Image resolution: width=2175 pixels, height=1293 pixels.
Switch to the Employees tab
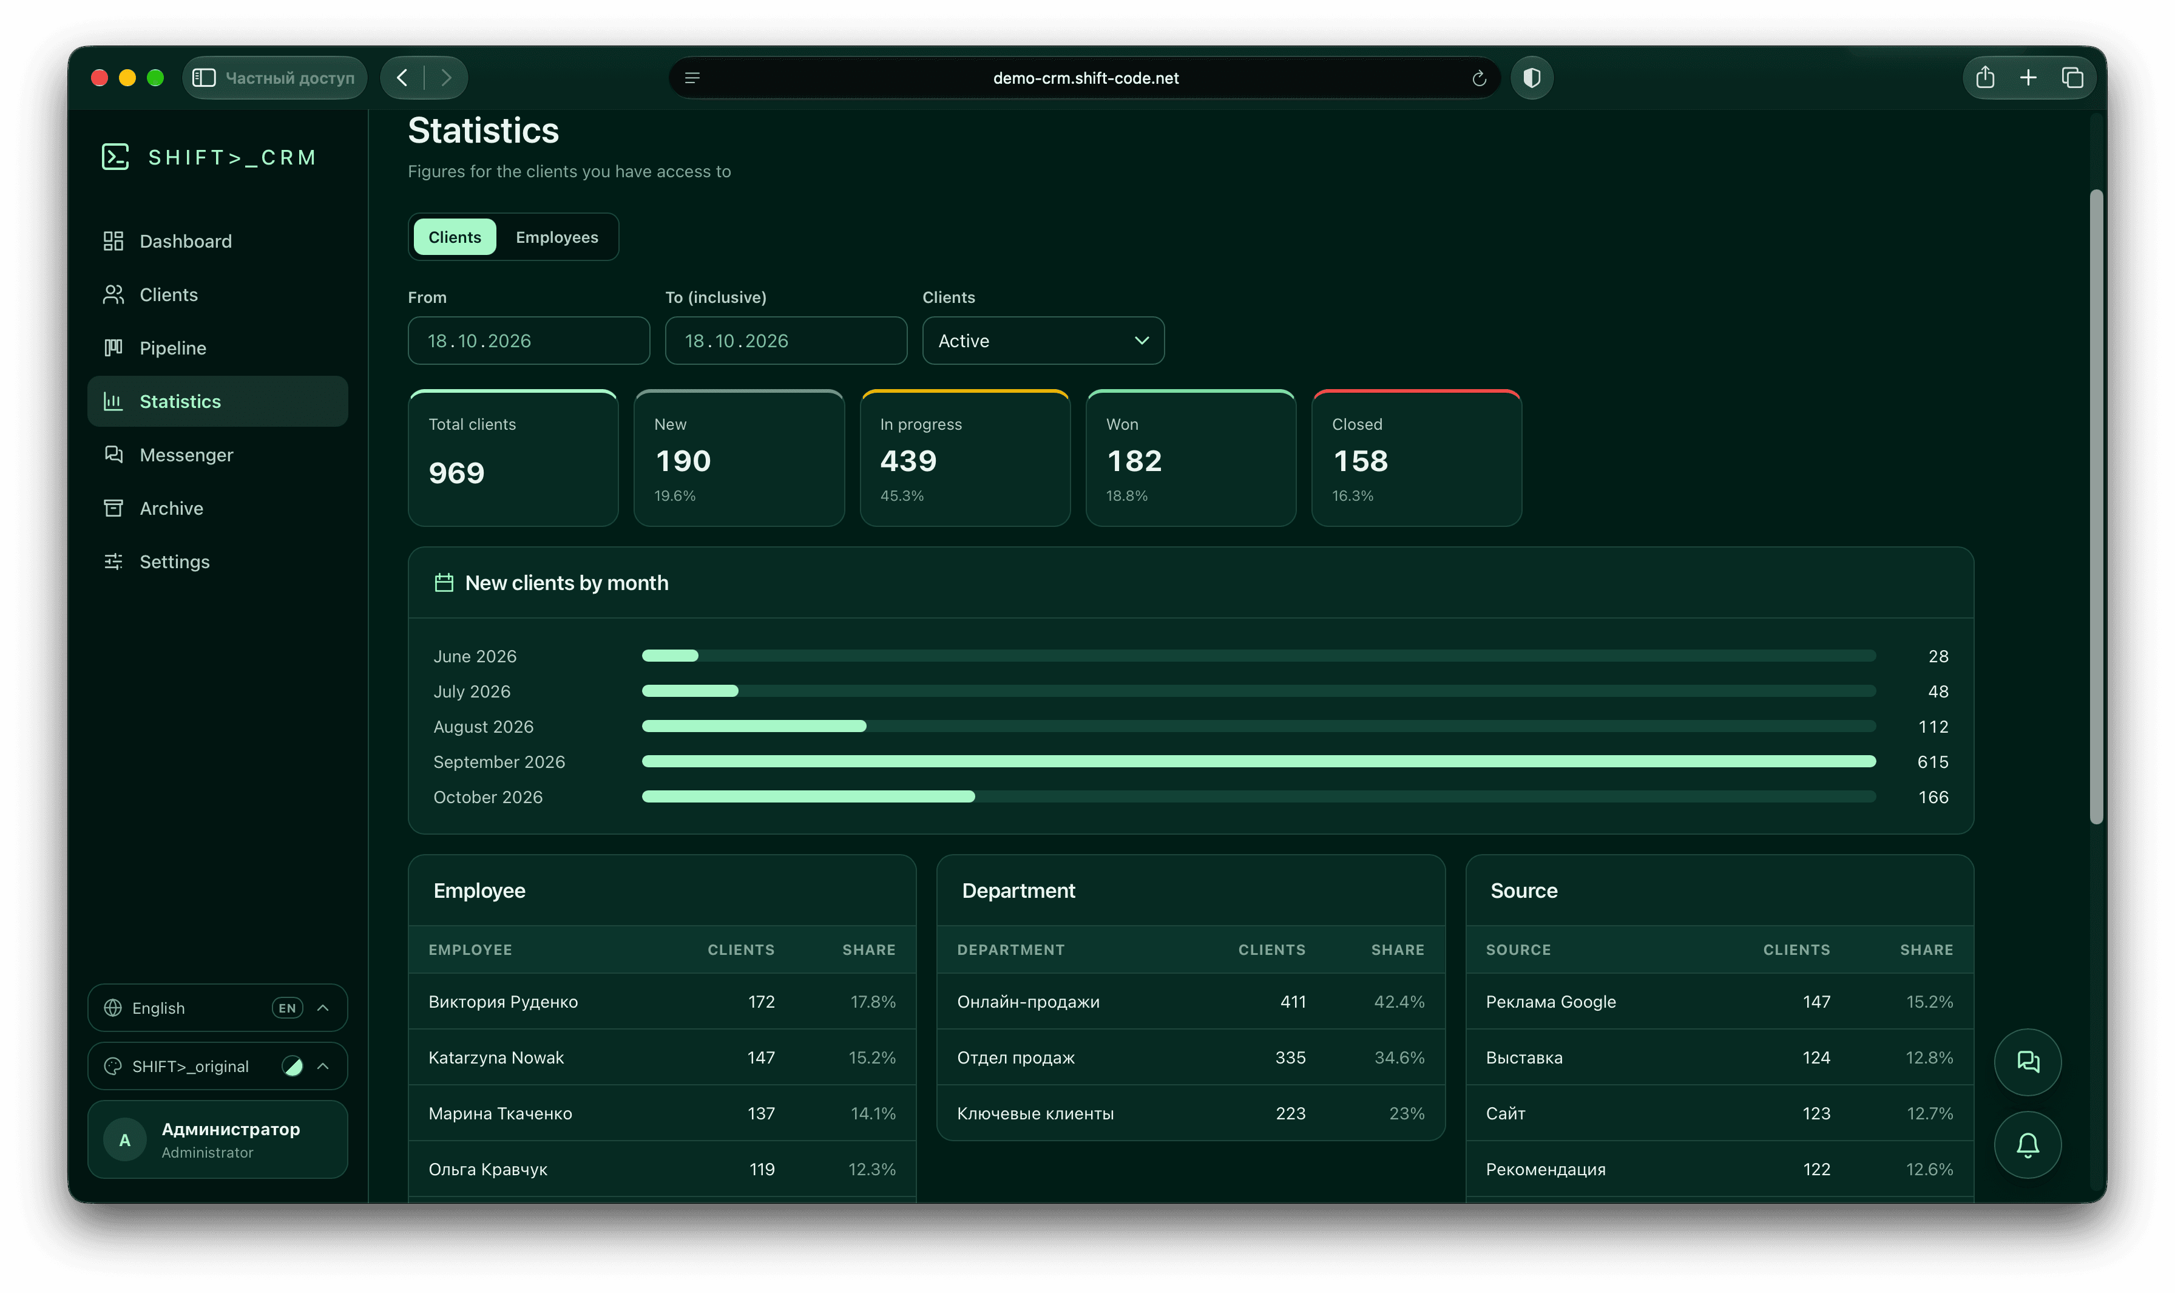pyautogui.click(x=556, y=237)
